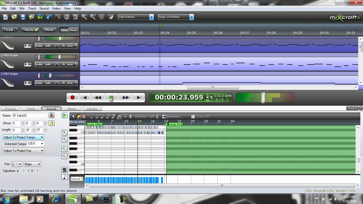Click the yin-yang toolbar icon
The image size is (363, 204).
111,17
